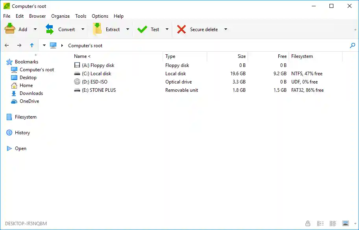This screenshot has width=359, height=230.
Task: Open the Organize menu
Action: pos(60,16)
